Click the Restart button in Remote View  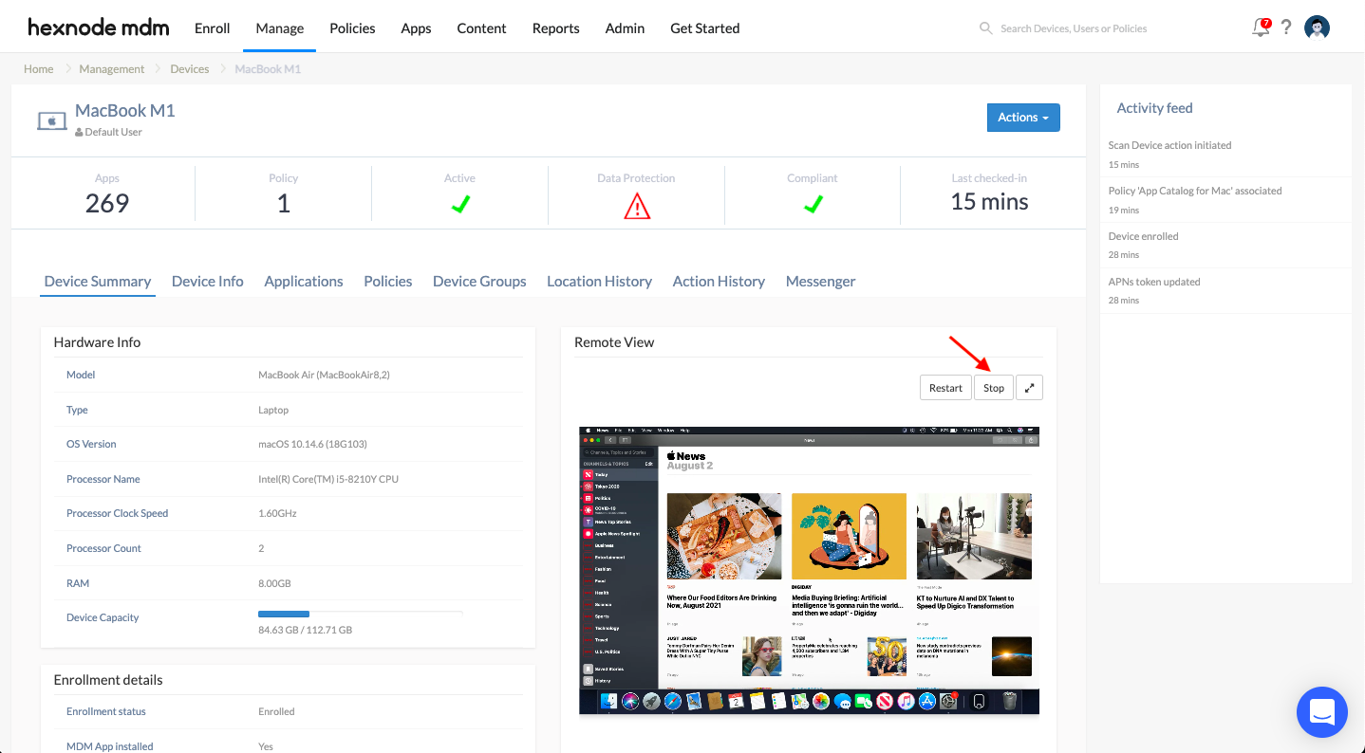click(x=945, y=387)
